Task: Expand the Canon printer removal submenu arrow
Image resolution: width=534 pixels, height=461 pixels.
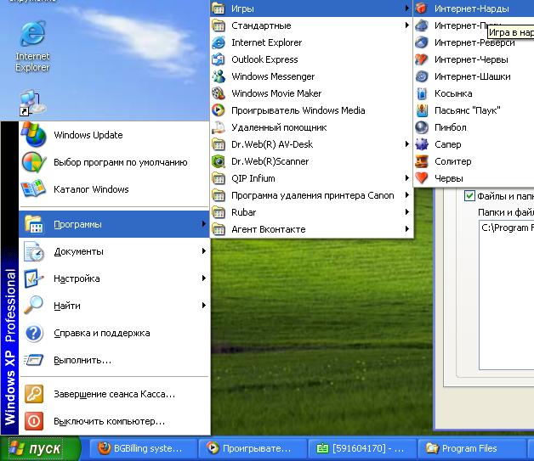Action: [407, 195]
